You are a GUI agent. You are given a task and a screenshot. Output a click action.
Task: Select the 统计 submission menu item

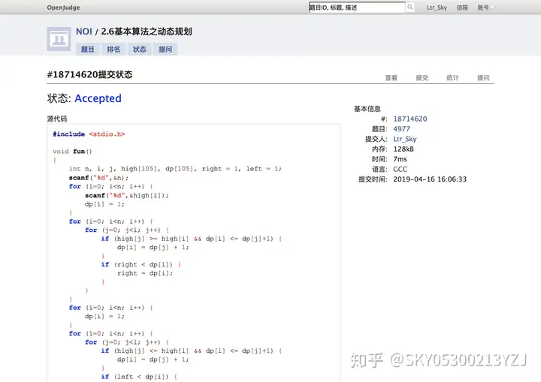(x=452, y=78)
